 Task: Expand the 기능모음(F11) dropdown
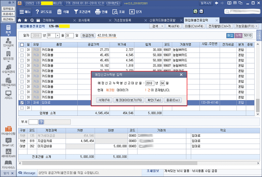pyautogui.click(x=247, y=26)
